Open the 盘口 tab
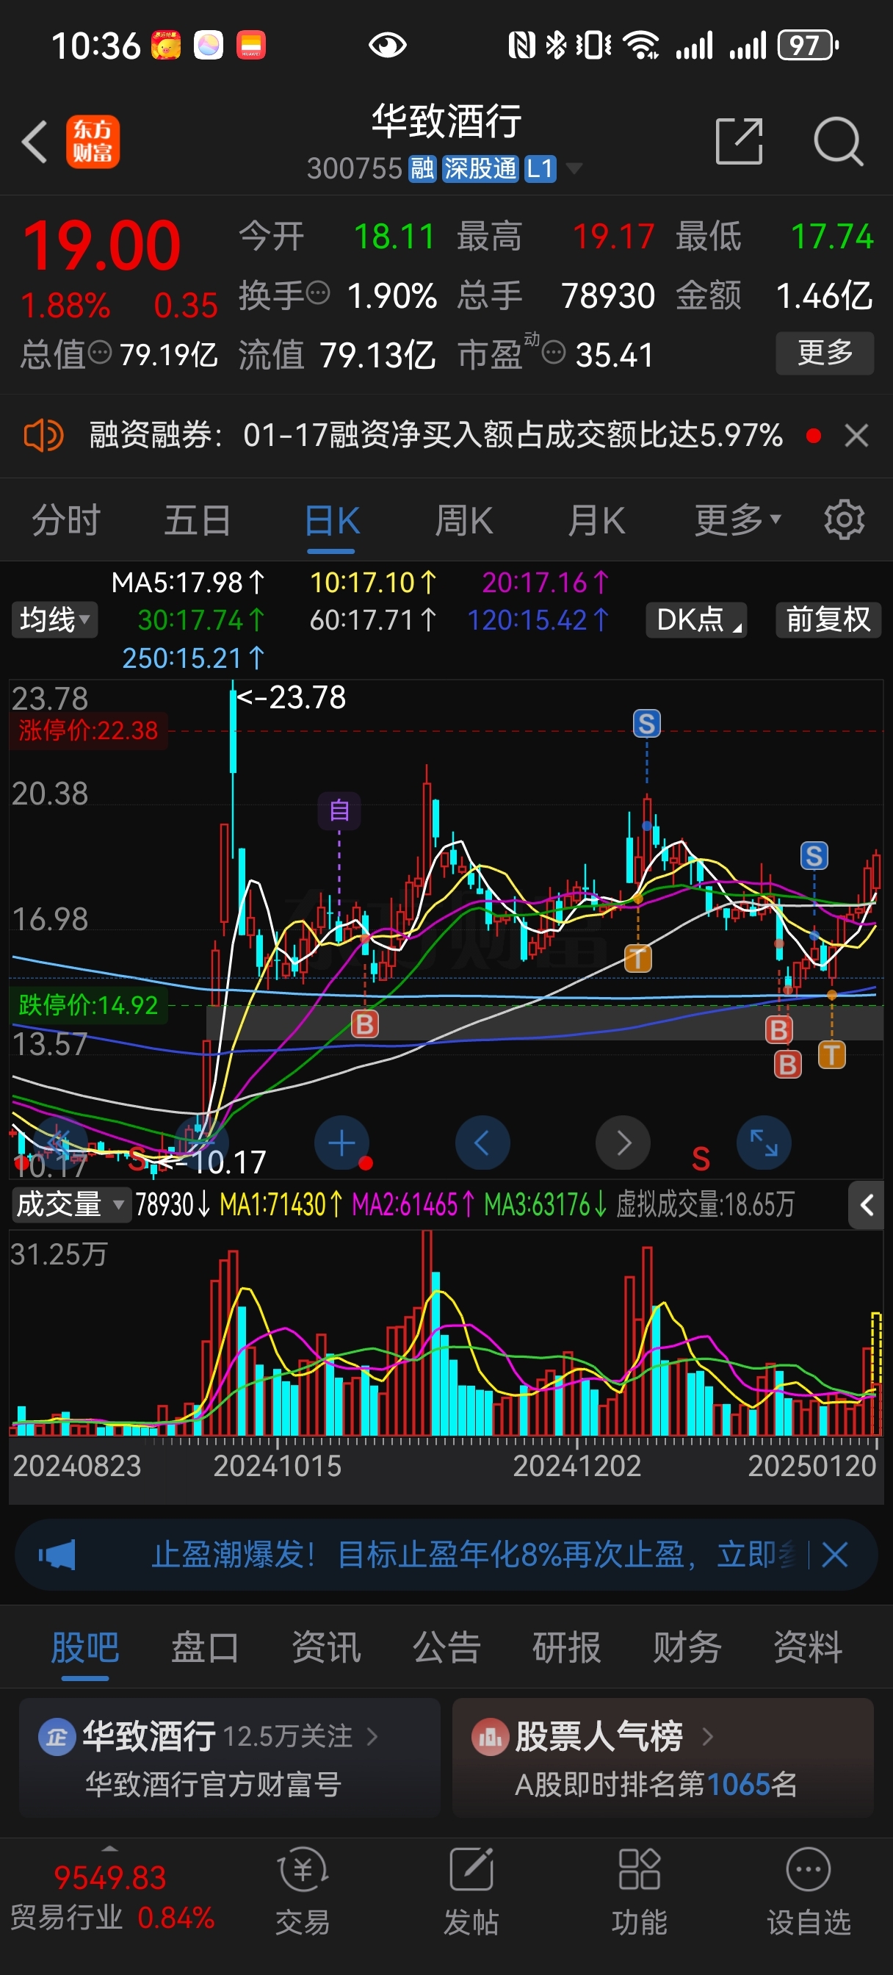 click(x=205, y=1647)
